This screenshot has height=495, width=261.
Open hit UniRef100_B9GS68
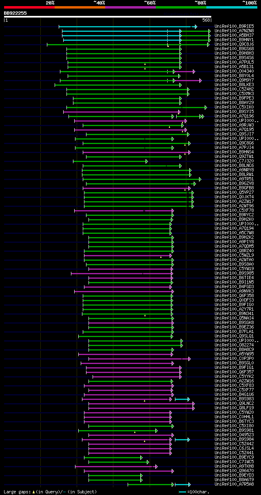pyautogui.click(x=234, y=49)
